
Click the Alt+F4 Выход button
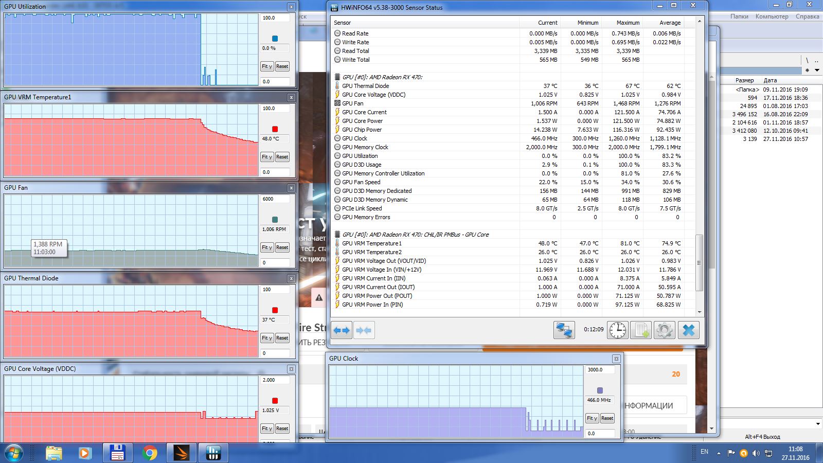tap(762, 437)
